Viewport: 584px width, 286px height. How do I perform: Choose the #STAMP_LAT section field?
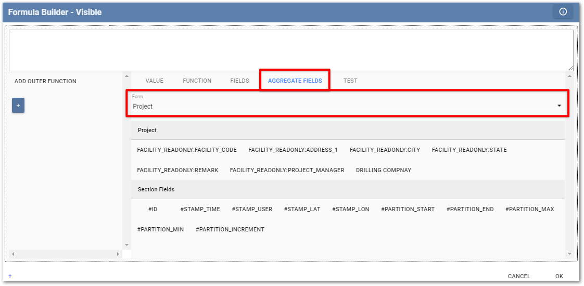(302, 209)
